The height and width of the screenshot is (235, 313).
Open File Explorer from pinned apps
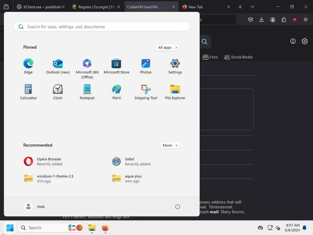[x=175, y=92]
